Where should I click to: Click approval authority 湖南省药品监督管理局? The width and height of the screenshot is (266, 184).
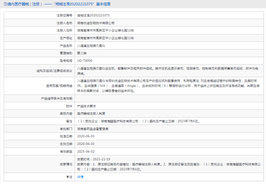tap(93, 129)
